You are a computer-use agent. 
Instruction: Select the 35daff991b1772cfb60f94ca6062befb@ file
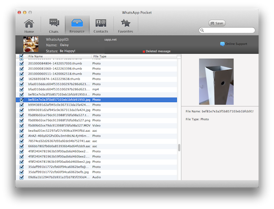(58, 167)
